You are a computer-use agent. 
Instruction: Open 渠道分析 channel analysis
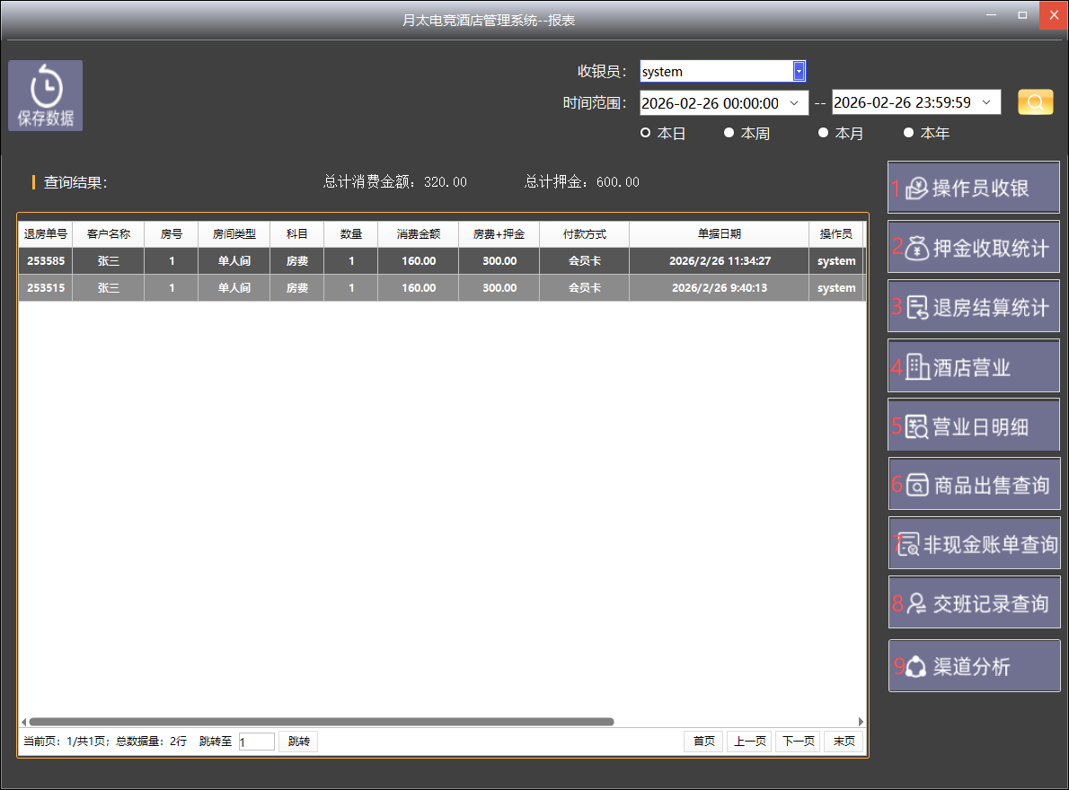973,665
